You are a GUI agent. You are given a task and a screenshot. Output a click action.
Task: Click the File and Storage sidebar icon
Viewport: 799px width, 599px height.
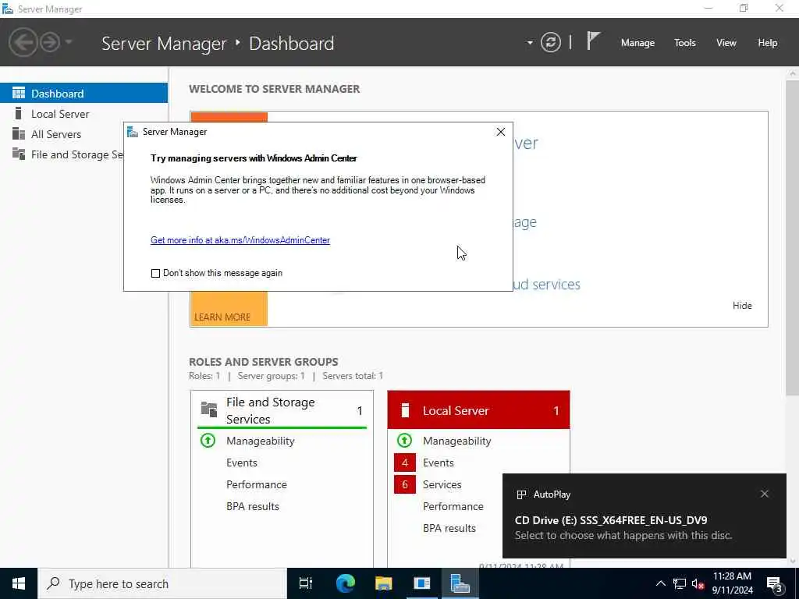[x=19, y=154]
